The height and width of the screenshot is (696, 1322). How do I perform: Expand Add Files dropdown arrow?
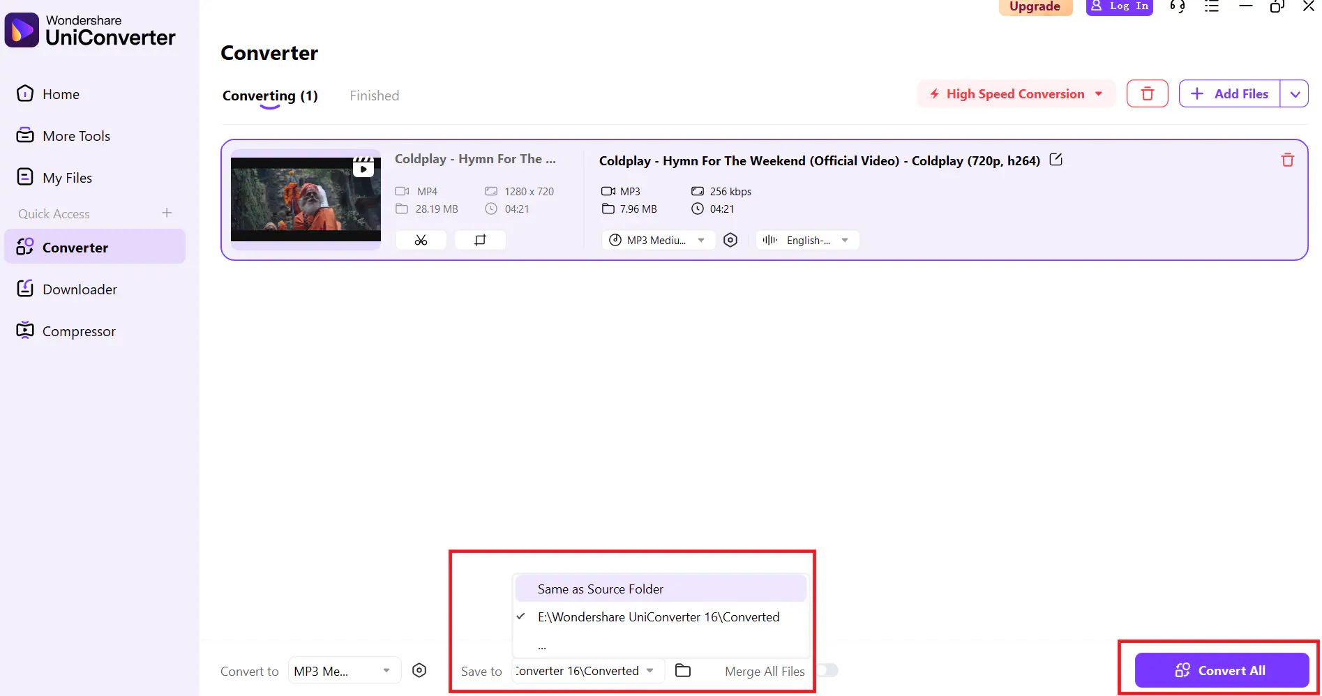(x=1295, y=93)
